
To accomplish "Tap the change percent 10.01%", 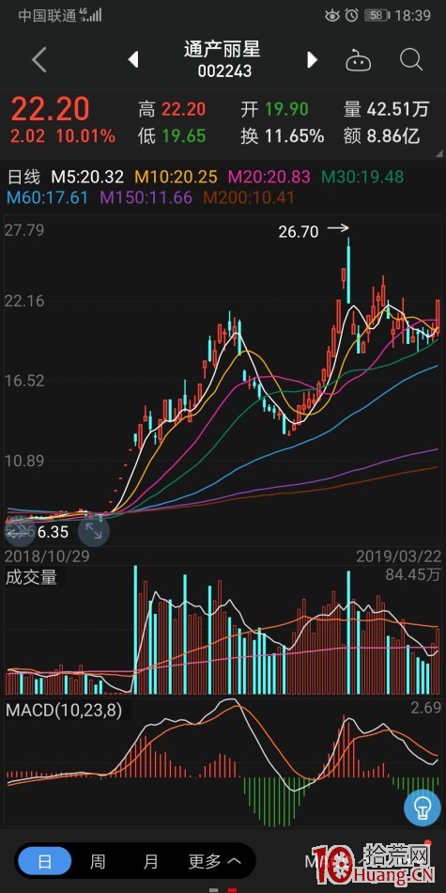I will tap(85, 136).
